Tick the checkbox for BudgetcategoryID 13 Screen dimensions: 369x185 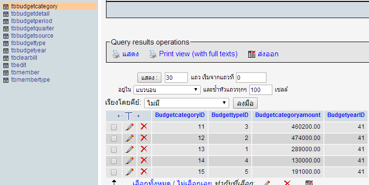point(114,150)
